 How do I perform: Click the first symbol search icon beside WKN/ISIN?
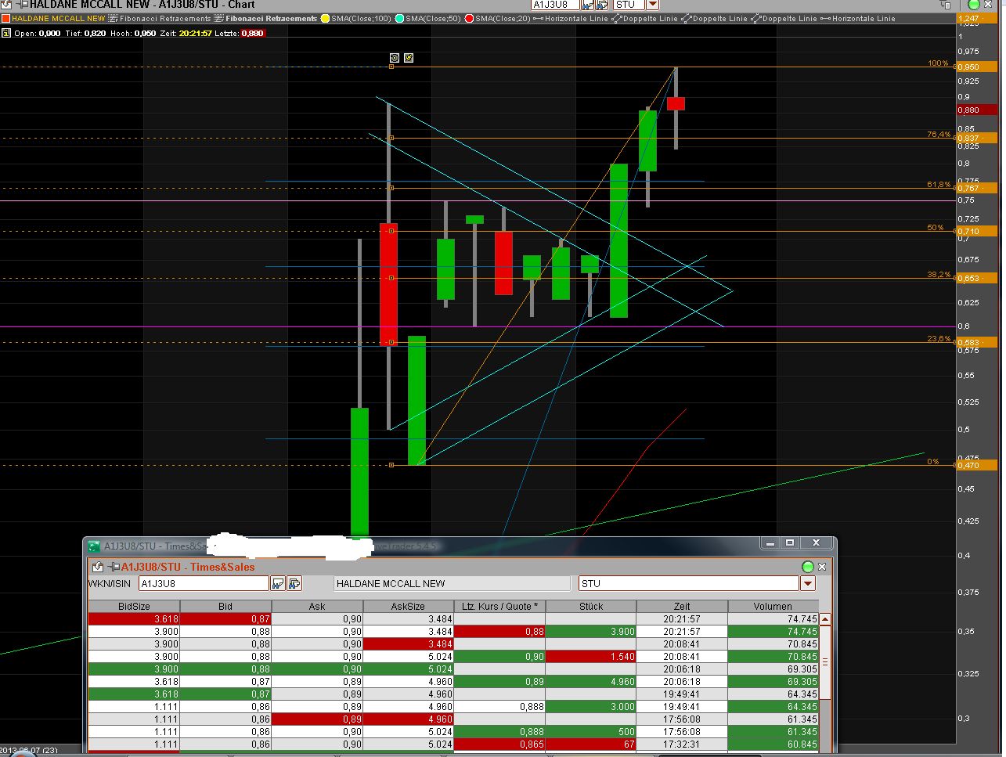277,583
